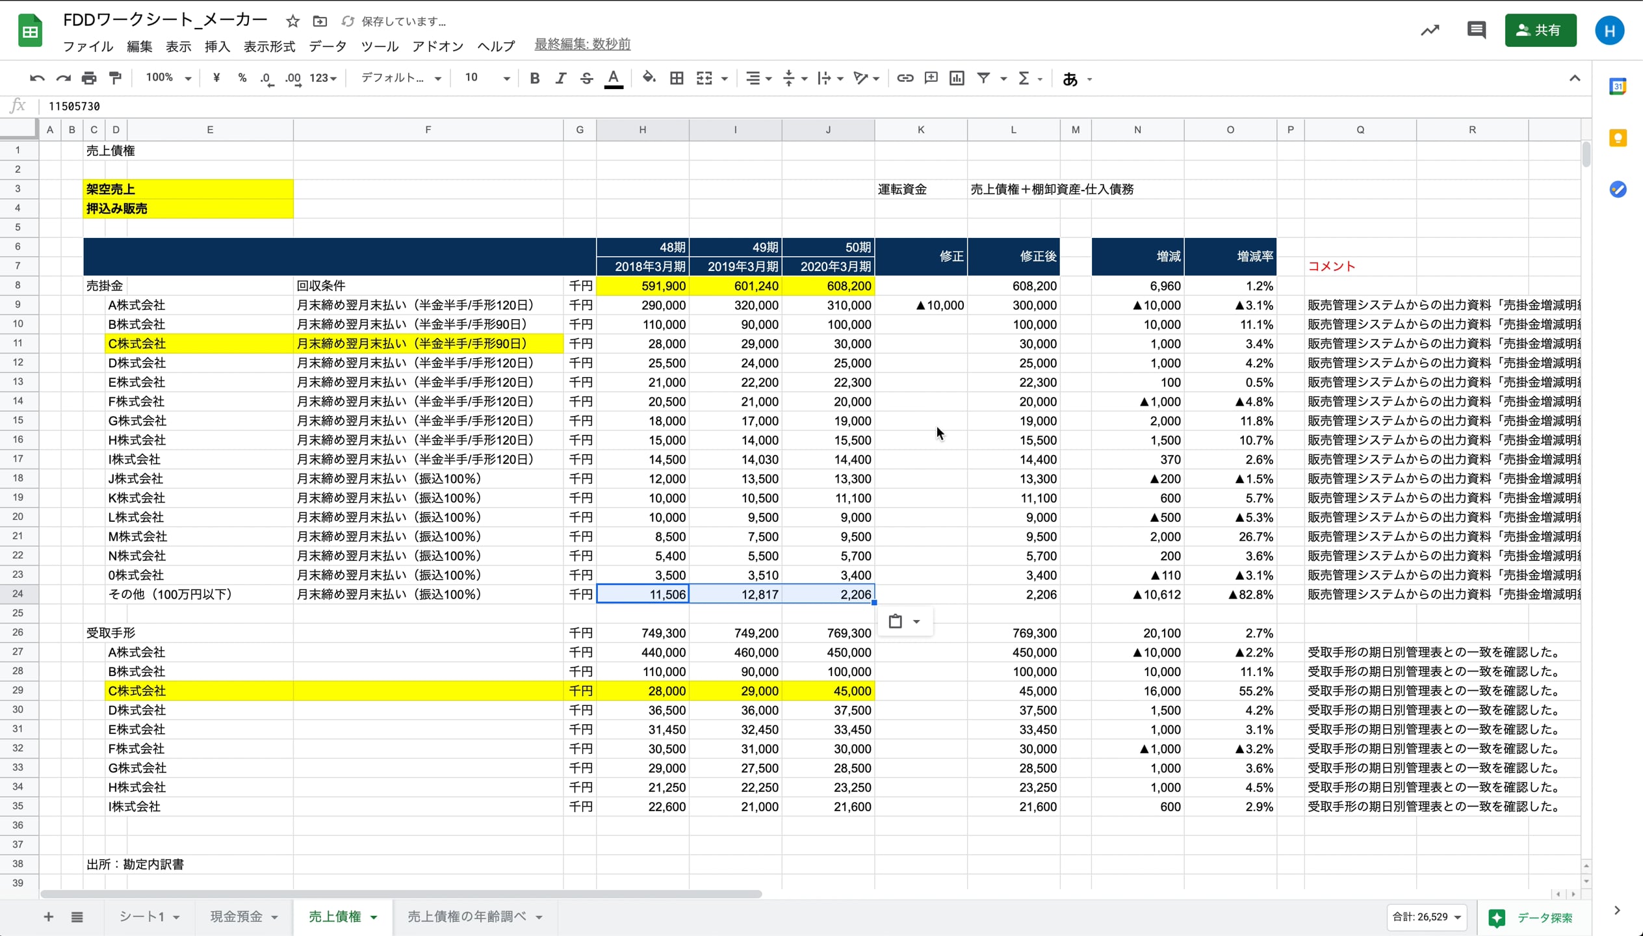
Task: Expand the font selector デフォルト
Action: click(x=398, y=77)
